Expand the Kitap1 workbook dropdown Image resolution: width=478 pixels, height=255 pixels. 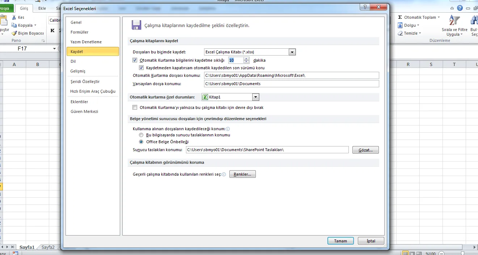coord(255,97)
